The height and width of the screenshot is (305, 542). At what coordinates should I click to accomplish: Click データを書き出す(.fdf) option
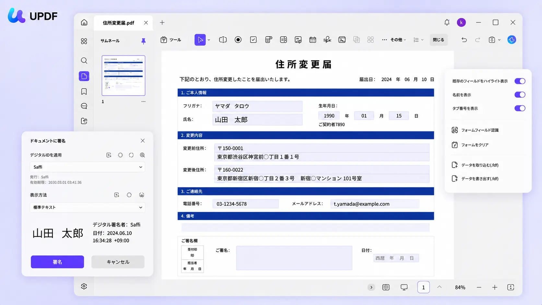click(475, 179)
